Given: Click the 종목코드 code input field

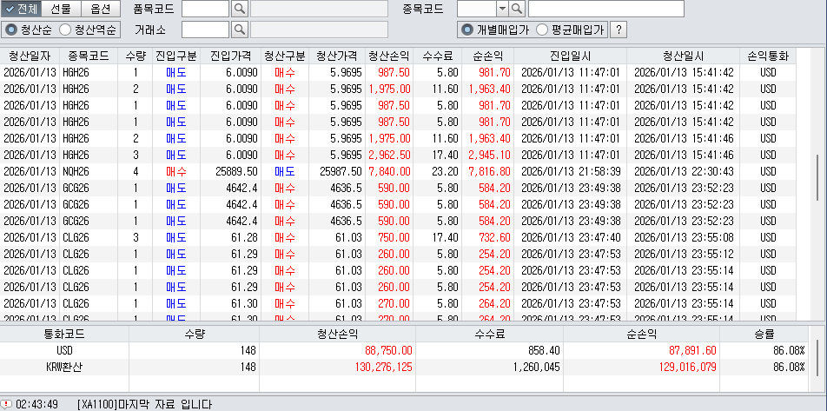Looking at the screenshot, I should pyautogui.click(x=477, y=9).
